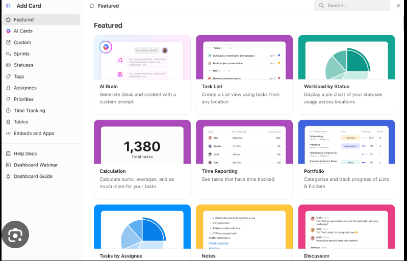Click the Discussion card title
The width and height of the screenshot is (407, 261).
[316, 256]
